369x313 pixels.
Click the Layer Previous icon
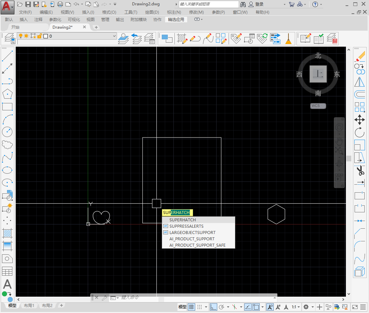pyautogui.click(x=136, y=38)
